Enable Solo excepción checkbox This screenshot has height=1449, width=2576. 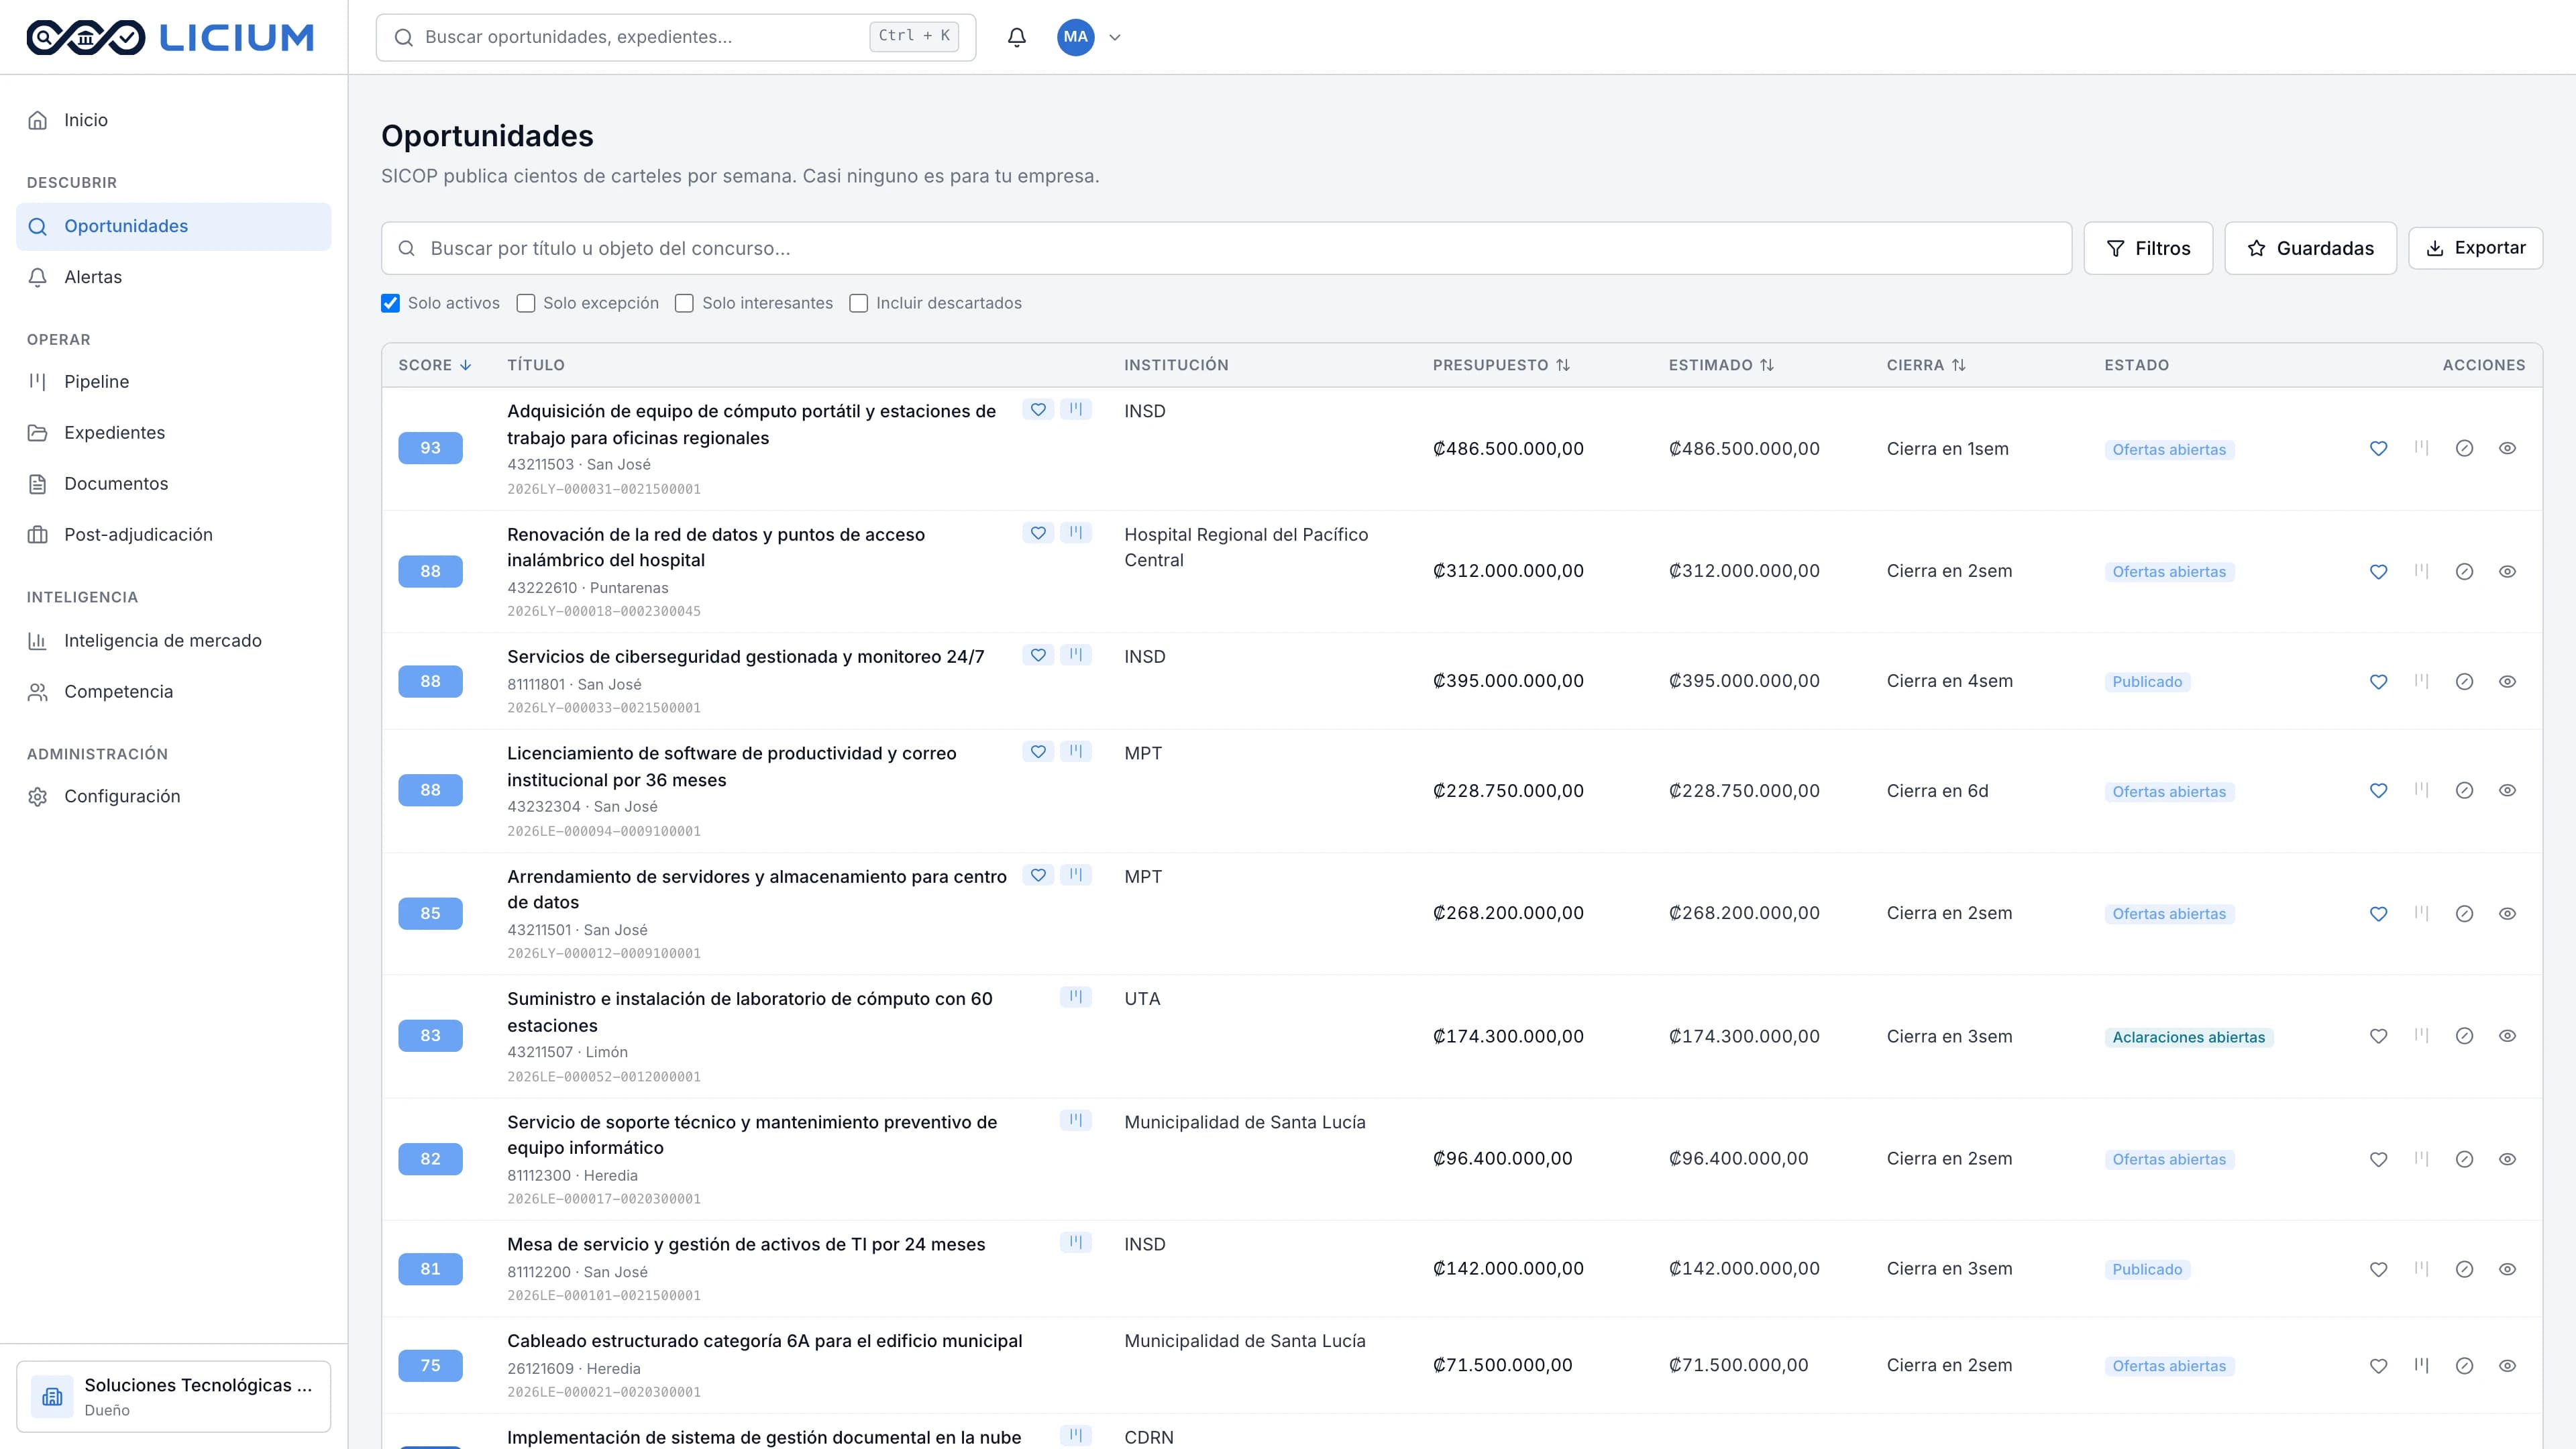point(525,303)
